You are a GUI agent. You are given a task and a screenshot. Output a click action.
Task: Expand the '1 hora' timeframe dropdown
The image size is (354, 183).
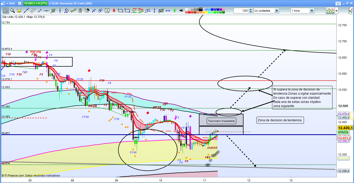(311, 11)
